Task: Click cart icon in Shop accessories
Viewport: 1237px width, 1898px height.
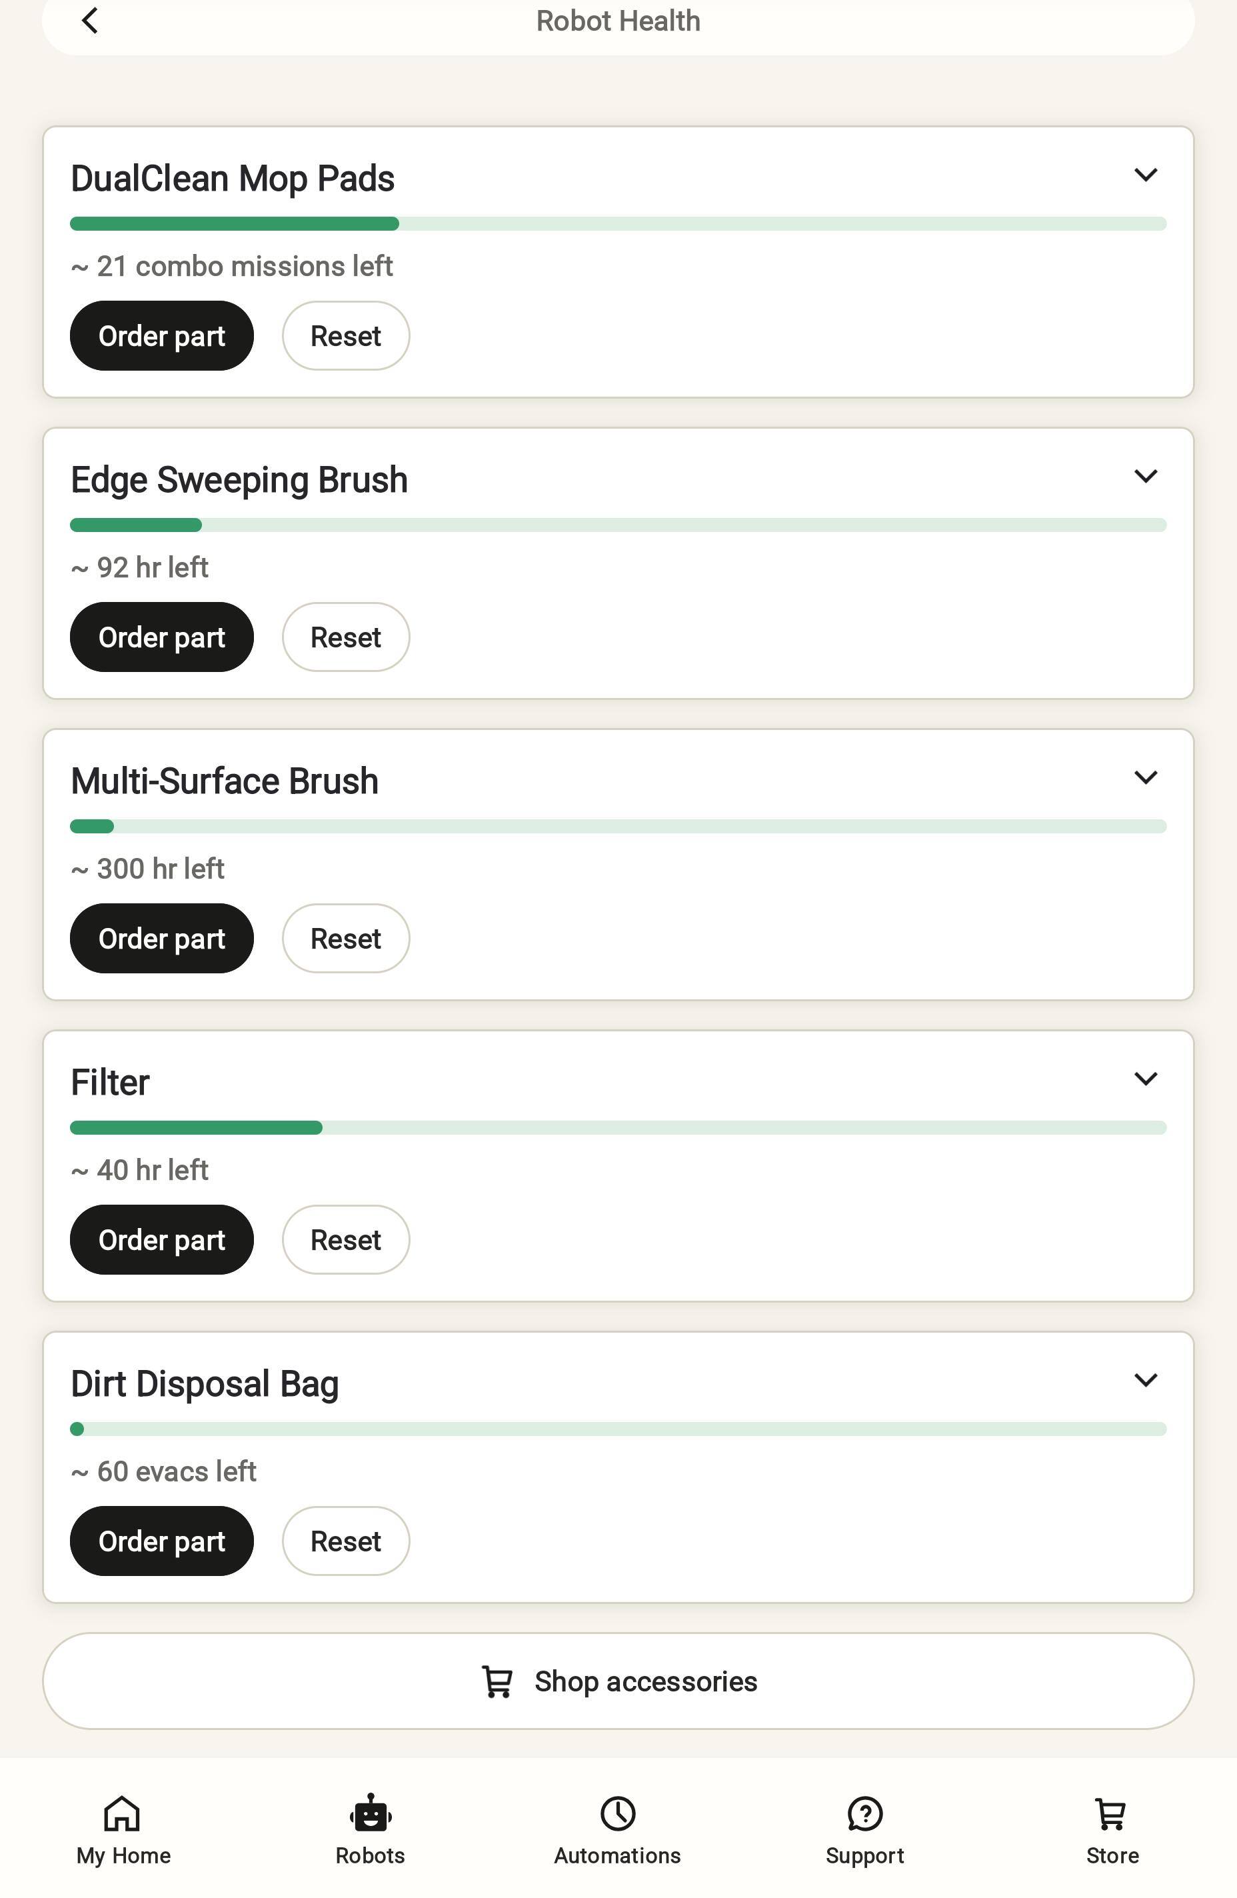Action: coord(497,1682)
